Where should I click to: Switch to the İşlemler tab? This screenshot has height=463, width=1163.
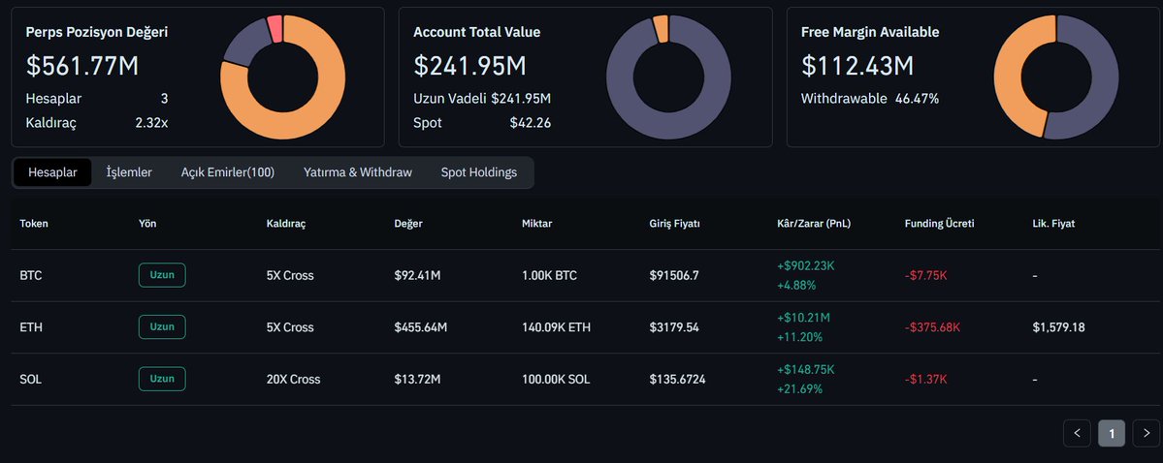click(129, 172)
